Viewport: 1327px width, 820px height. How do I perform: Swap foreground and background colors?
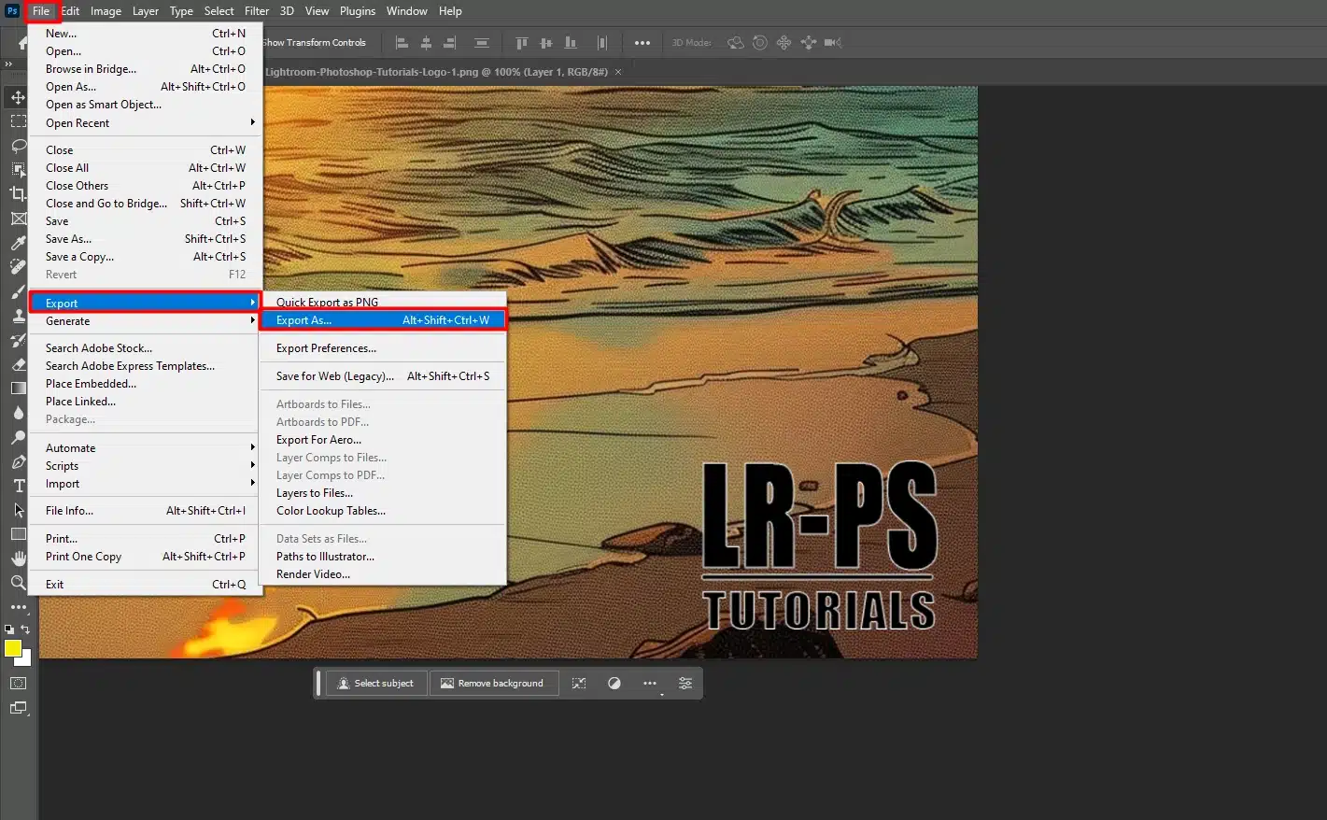[x=26, y=630]
